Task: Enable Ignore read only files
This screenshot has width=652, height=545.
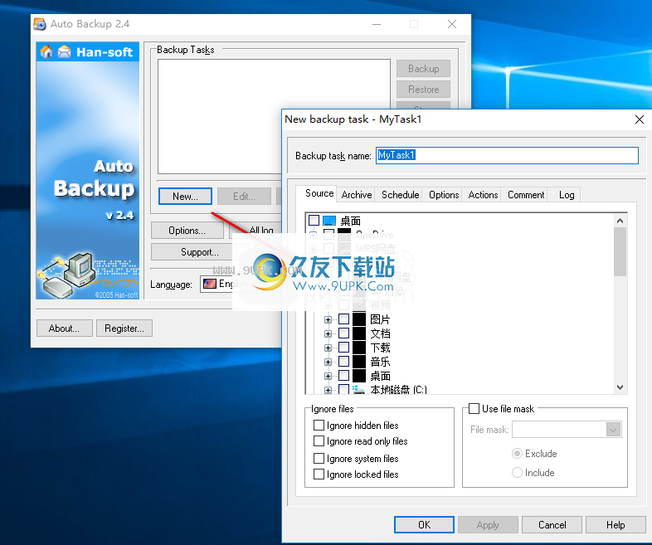Action: pos(319,441)
